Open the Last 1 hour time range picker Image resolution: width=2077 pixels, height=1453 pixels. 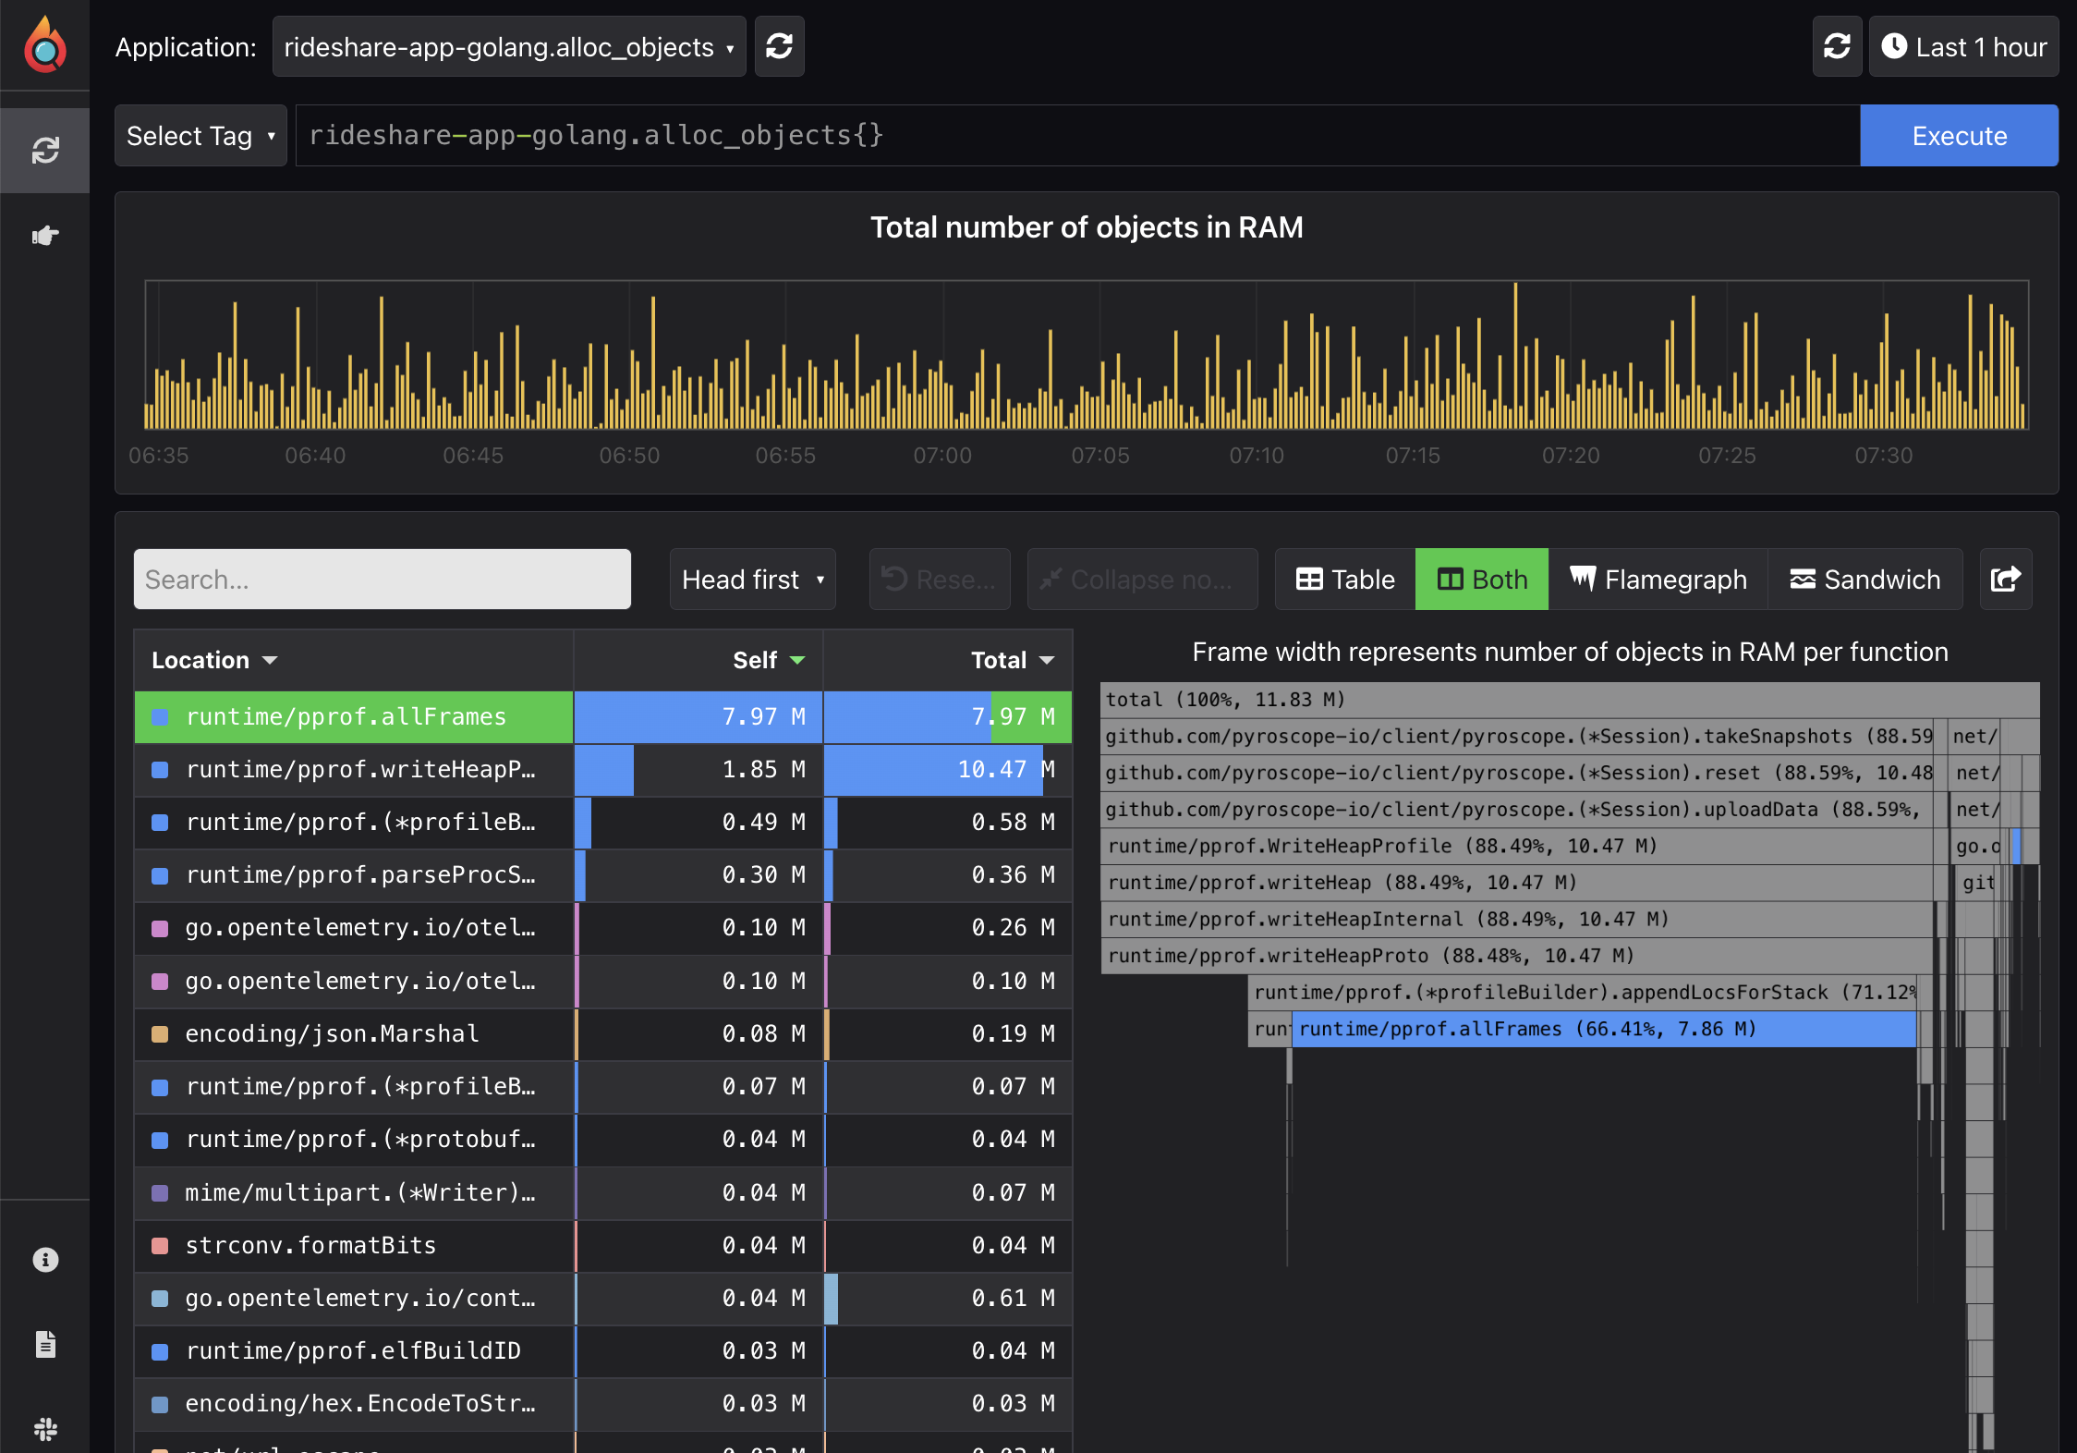pyautogui.click(x=1962, y=46)
